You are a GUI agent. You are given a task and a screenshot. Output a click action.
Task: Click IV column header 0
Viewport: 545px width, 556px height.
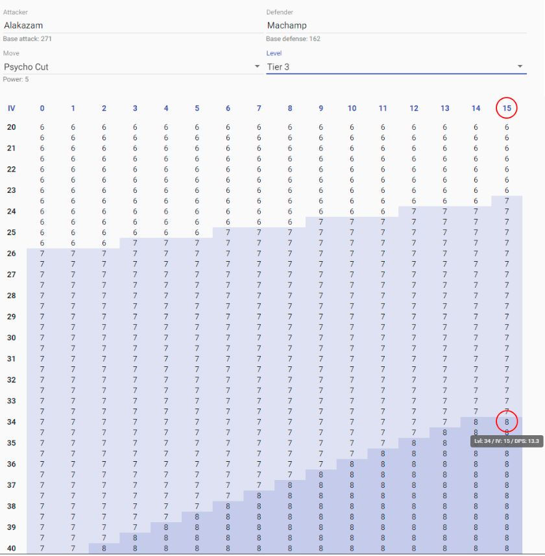pos(42,108)
